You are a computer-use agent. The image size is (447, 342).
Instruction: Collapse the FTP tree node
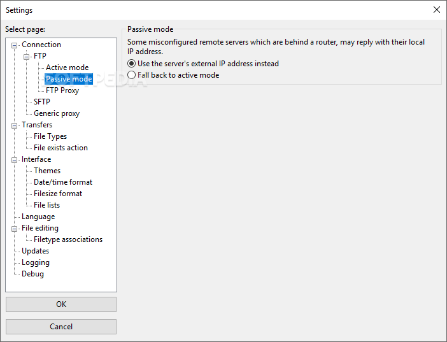pyautogui.click(x=26, y=57)
